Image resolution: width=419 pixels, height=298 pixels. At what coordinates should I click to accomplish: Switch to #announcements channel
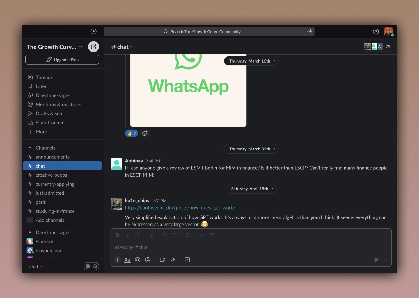click(x=62, y=157)
